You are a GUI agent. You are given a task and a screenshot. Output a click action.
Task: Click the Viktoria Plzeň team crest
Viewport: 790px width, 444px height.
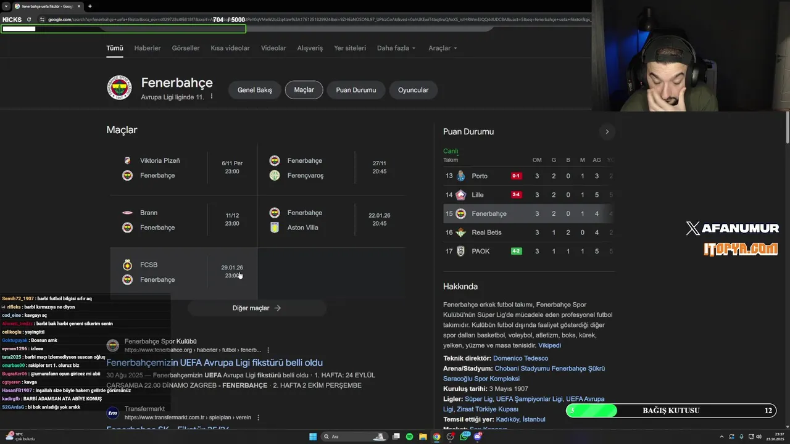pos(127,160)
